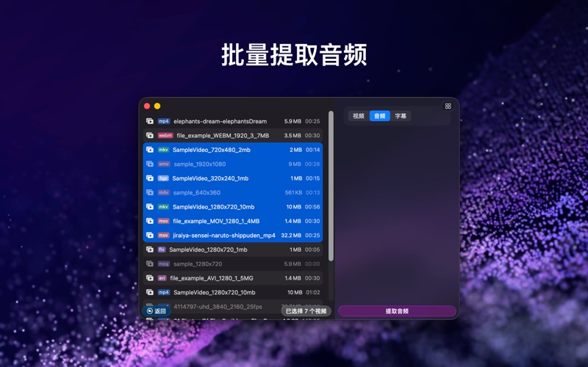
Task: Click video icon beside file_example_MOV_1280_1_4MB
Action: [x=150, y=221]
